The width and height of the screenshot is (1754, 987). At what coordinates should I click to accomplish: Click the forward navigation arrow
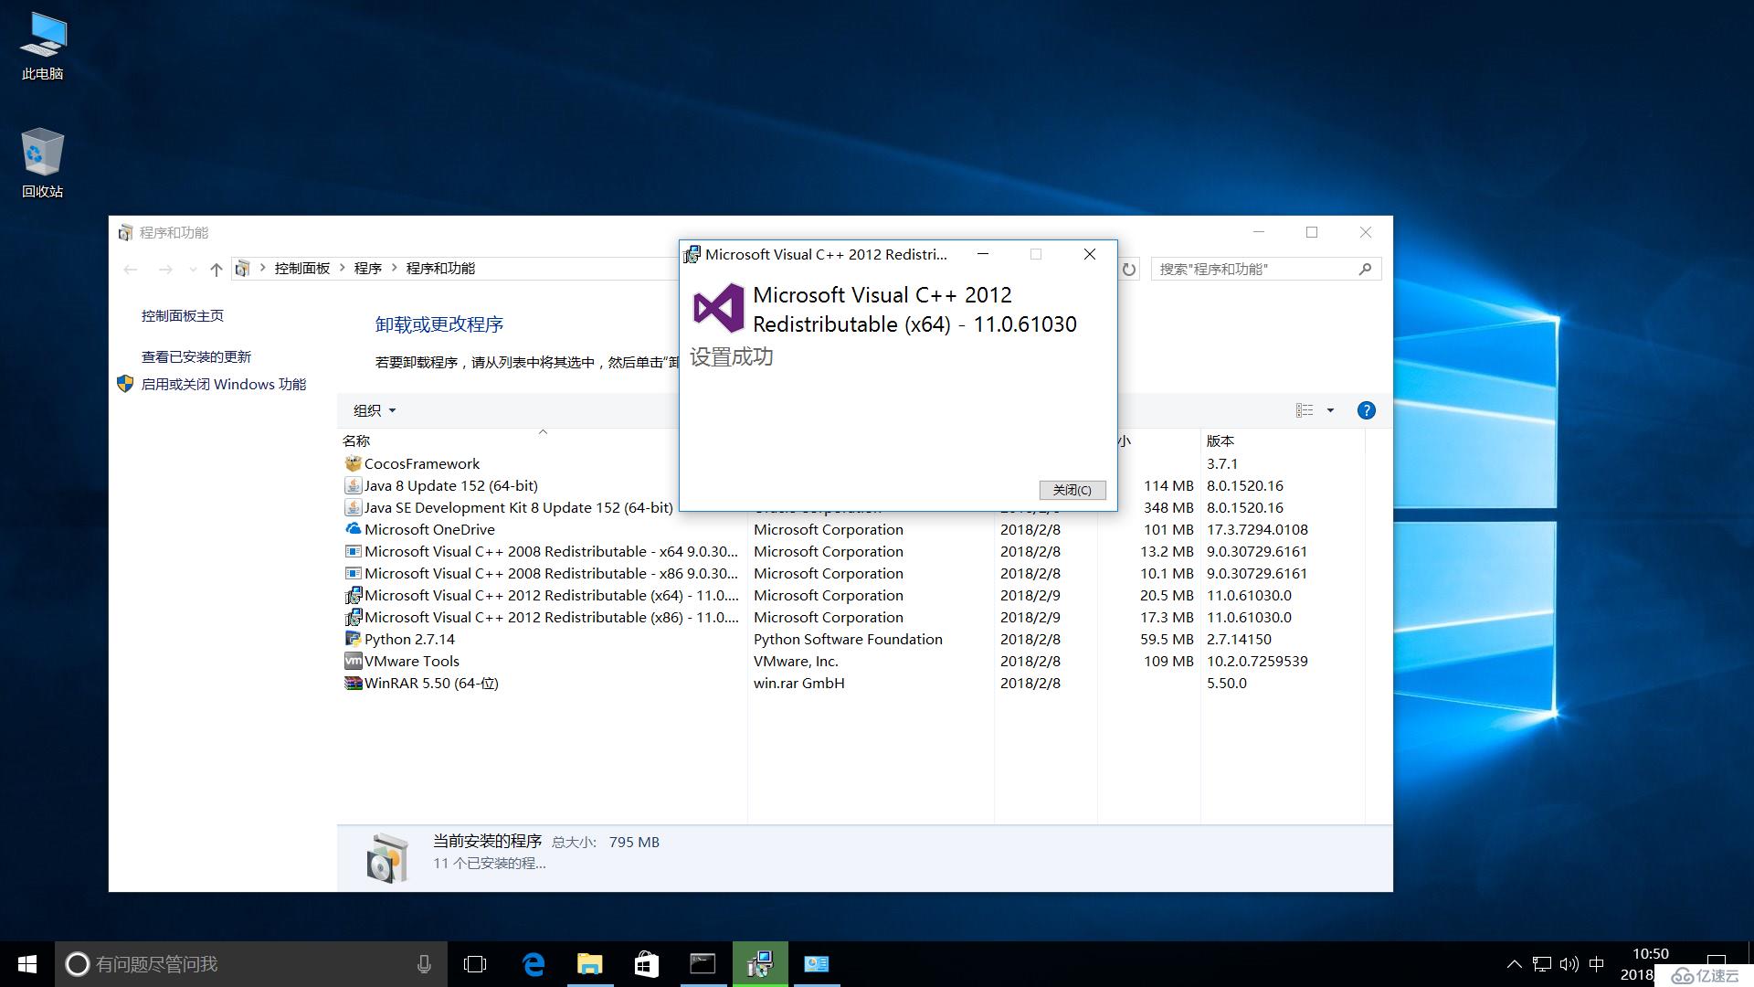[165, 269]
